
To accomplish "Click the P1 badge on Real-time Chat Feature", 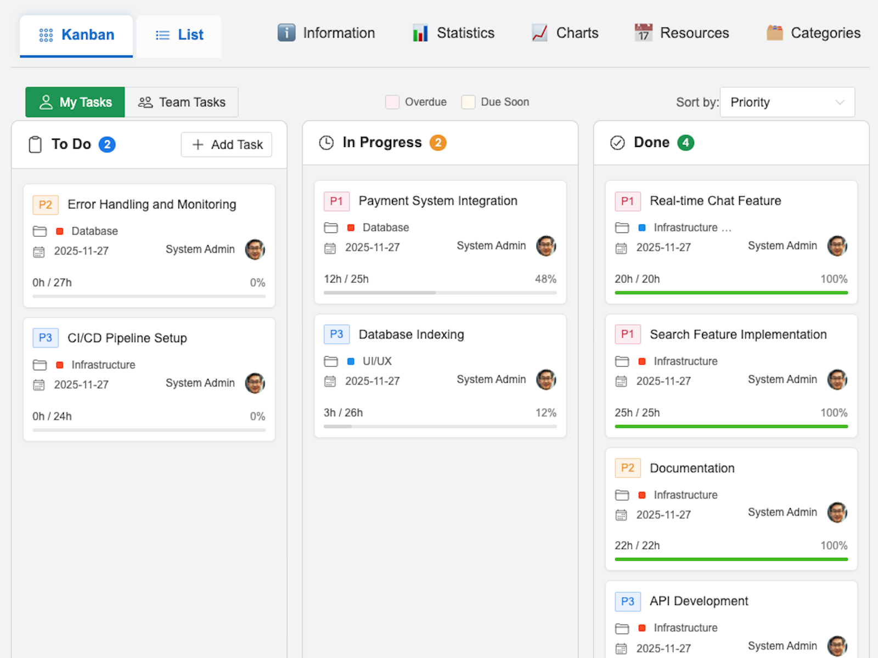I will coord(627,201).
